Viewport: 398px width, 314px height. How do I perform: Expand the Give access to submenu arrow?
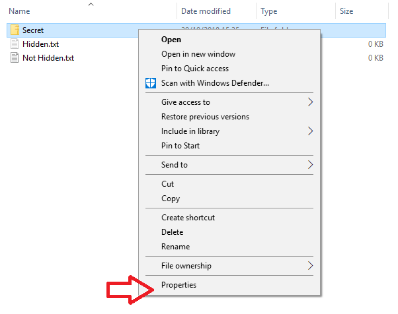tap(311, 102)
